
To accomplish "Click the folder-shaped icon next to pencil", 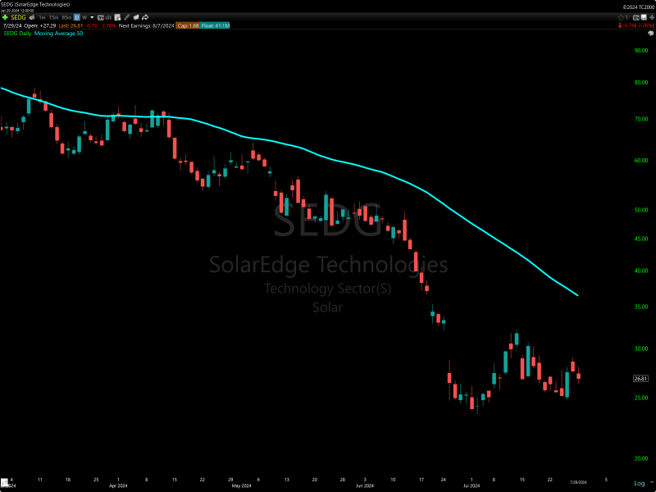I will click(136, 17).
